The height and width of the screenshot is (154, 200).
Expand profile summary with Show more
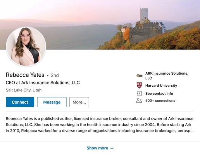[x=100, y=148]
